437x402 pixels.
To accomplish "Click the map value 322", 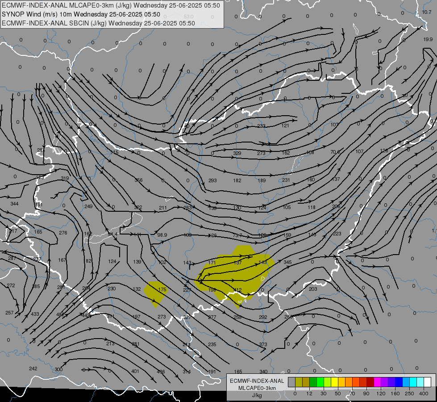I will pos(138,207).
